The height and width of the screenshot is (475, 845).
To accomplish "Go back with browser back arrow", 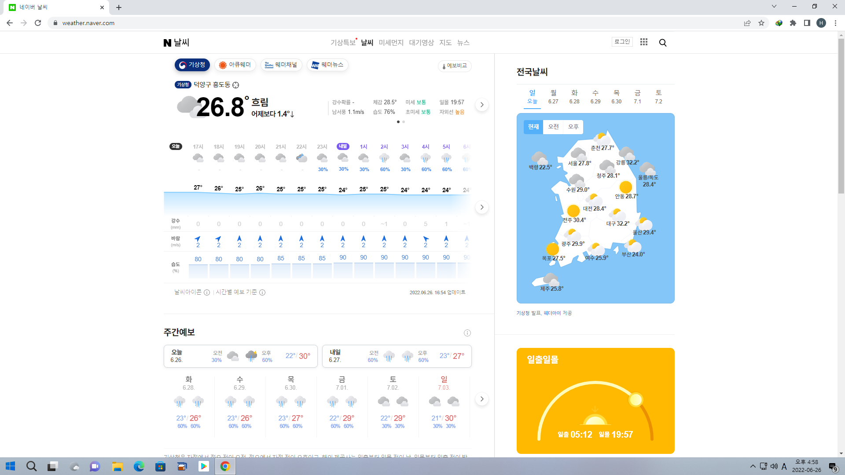I will [10, 23].
